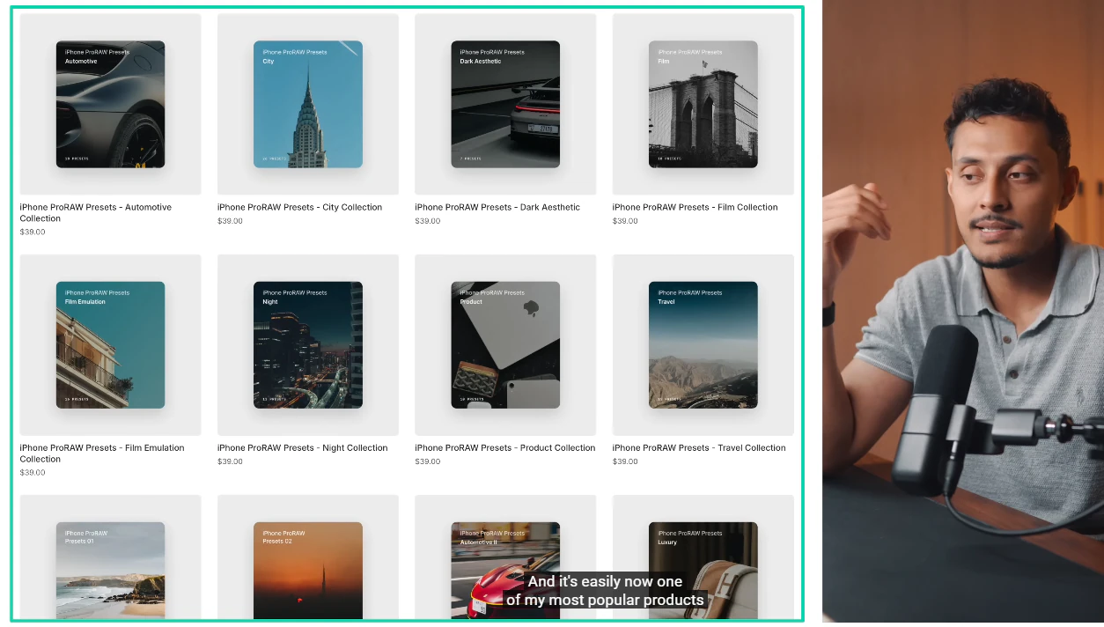The width and height of the screenshot is (1104, 627).
Task: Open the Travel presets mountain thumbnail
Action: coord(703,345)
